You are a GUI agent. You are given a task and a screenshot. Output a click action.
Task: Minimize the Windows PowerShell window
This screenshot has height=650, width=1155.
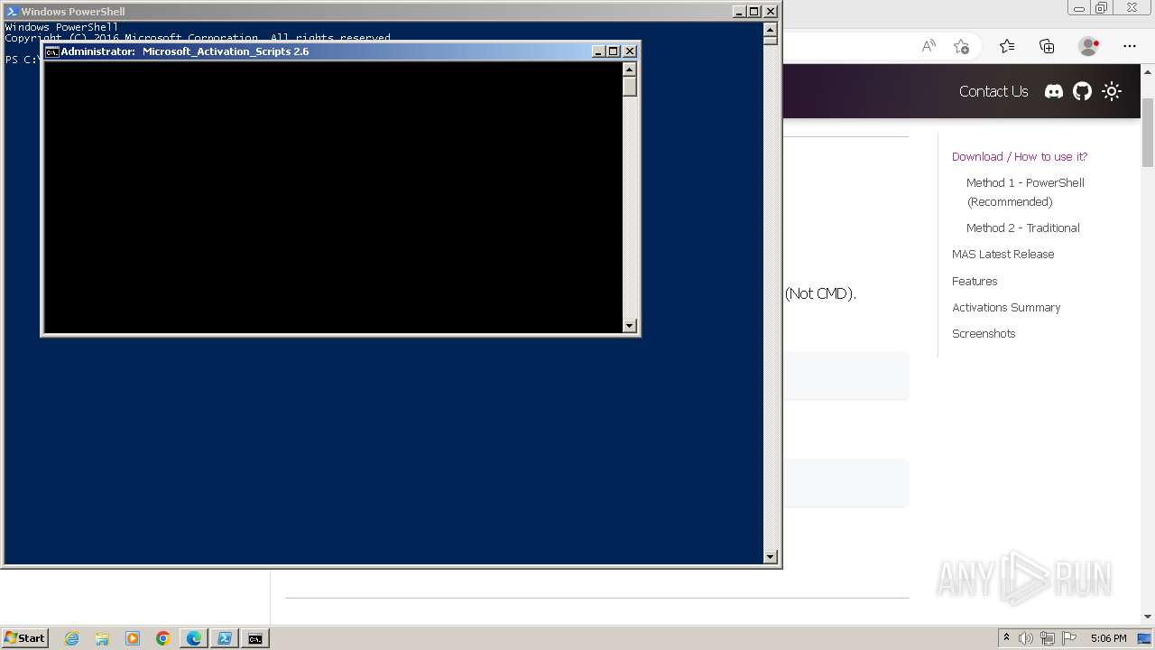pos(739,12)
